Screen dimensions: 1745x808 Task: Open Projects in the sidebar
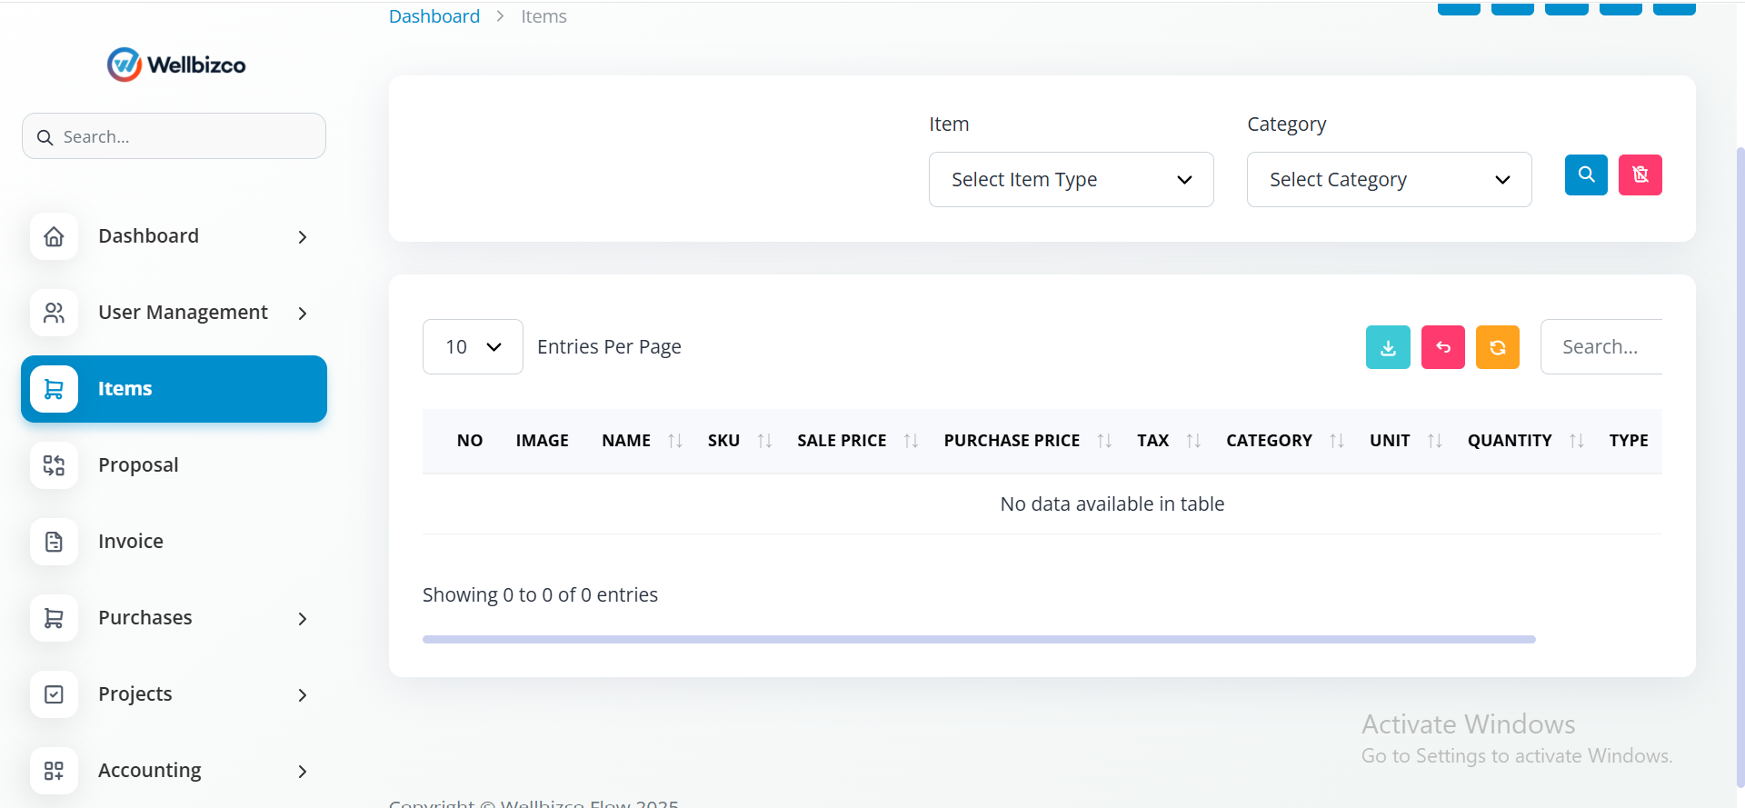[x=174, y=694]
